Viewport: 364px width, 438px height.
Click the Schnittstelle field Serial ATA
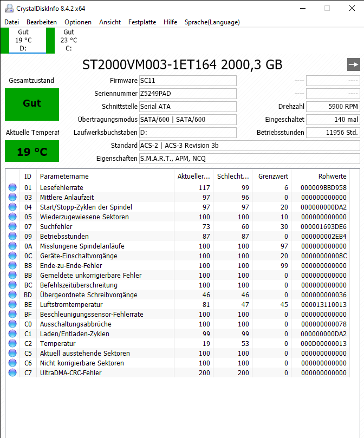[x=188, y=107]
